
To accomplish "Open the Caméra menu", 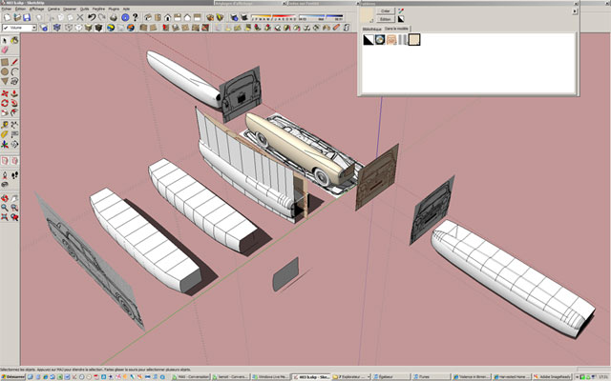I will point(53,9).
